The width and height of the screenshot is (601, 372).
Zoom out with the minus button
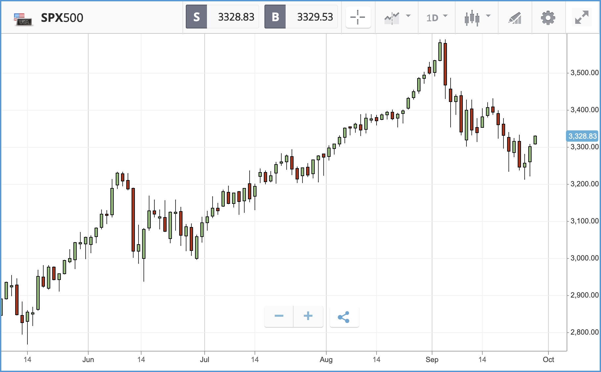pos(279,316)
